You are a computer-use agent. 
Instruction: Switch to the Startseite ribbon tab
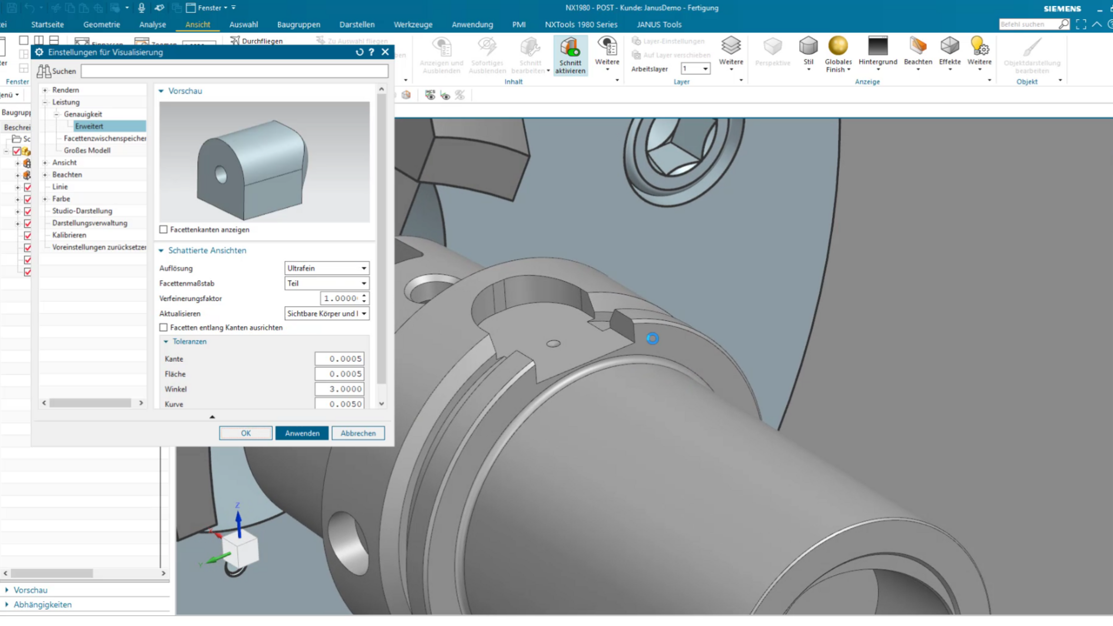[x=47, y=24]
